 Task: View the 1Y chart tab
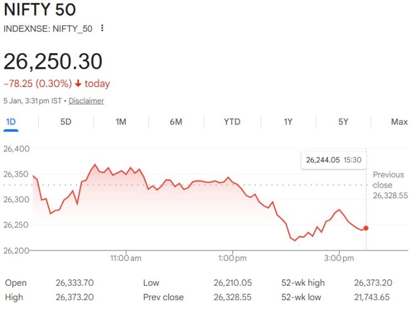click(x=288, y=122)
